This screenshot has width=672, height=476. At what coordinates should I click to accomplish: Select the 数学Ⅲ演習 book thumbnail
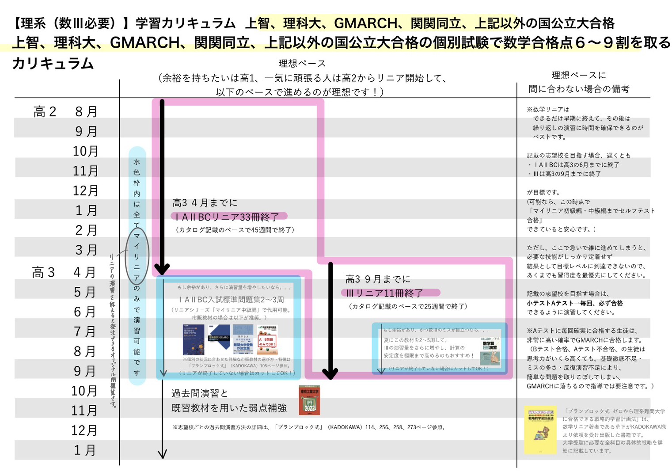click(490, 352)
